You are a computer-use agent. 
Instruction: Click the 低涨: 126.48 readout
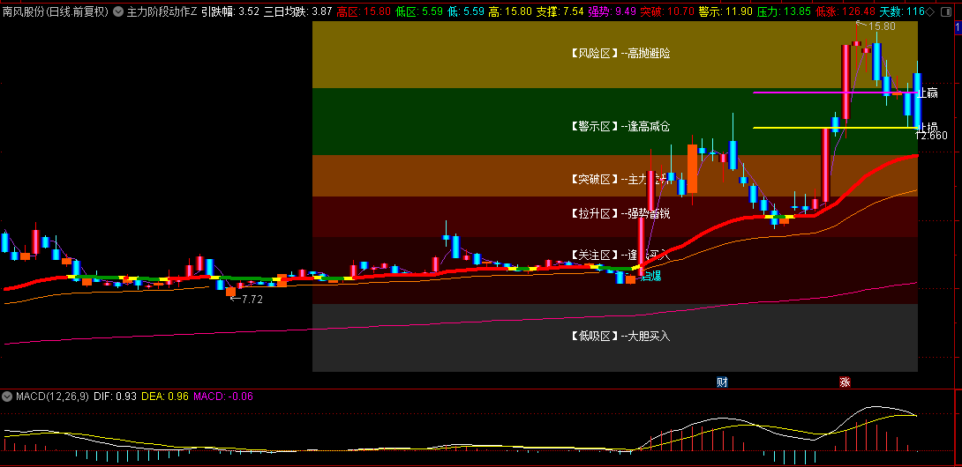click(x=845, y=11)
